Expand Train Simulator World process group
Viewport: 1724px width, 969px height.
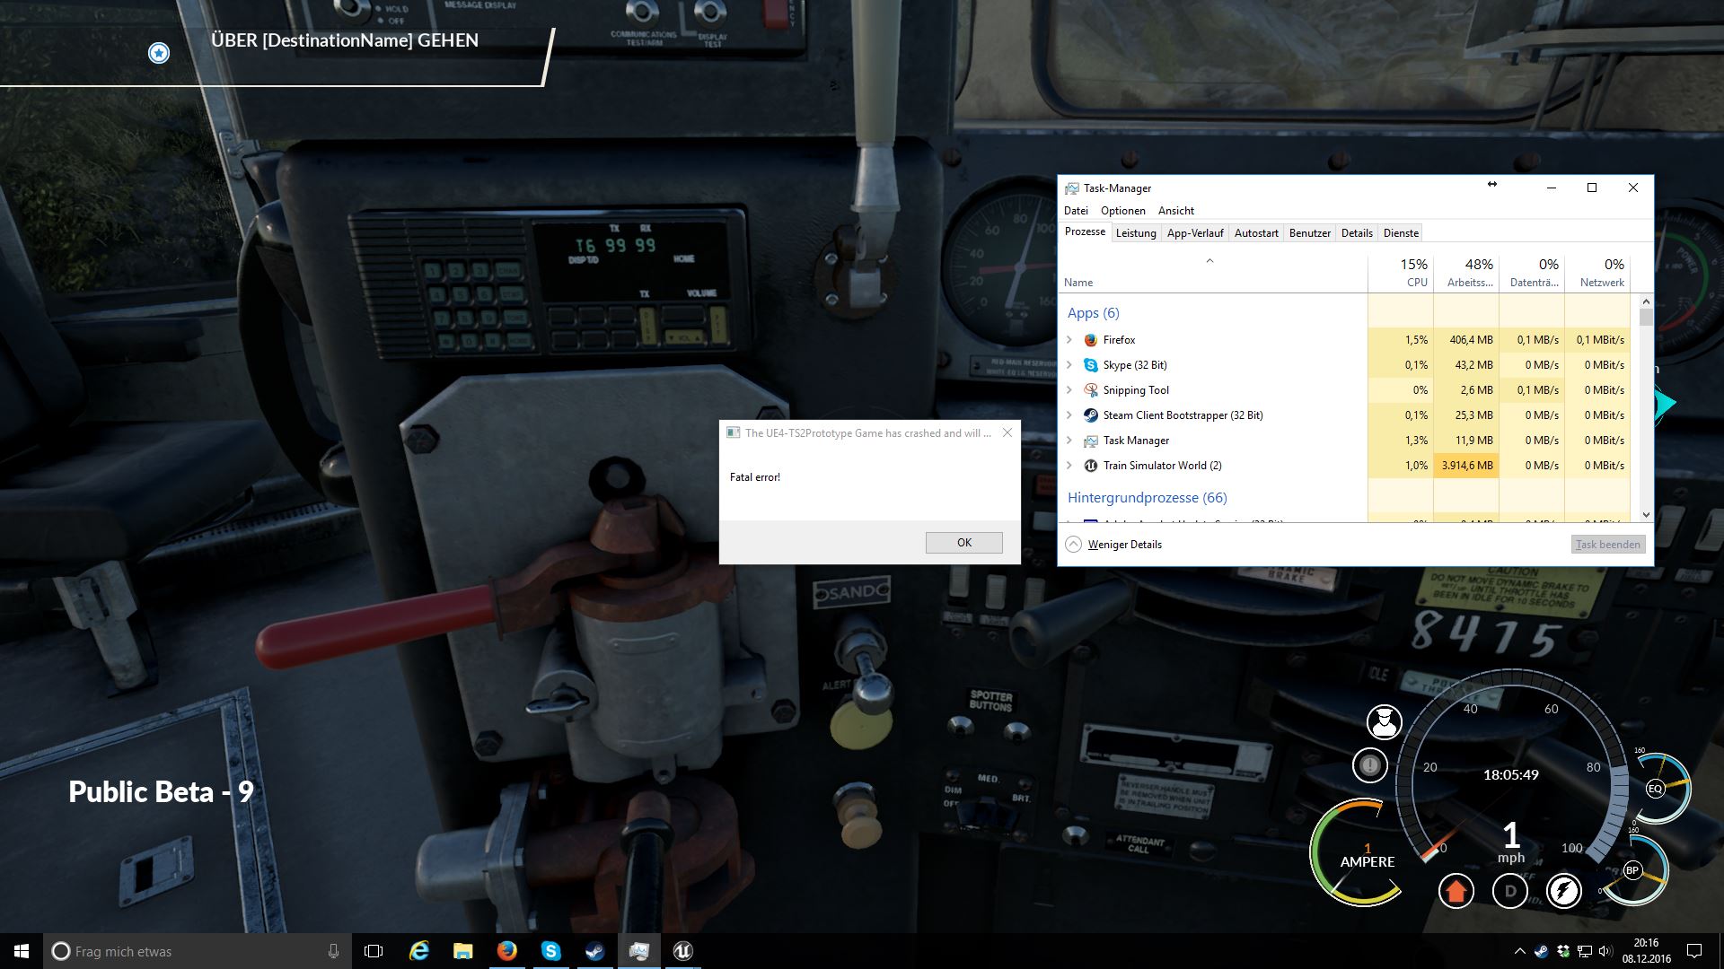coord(1069,466)
